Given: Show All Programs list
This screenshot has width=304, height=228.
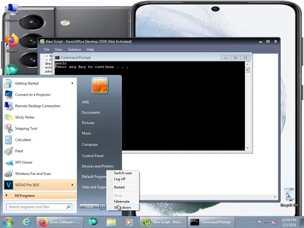Looking at the screenshot, I should point(40,196).
